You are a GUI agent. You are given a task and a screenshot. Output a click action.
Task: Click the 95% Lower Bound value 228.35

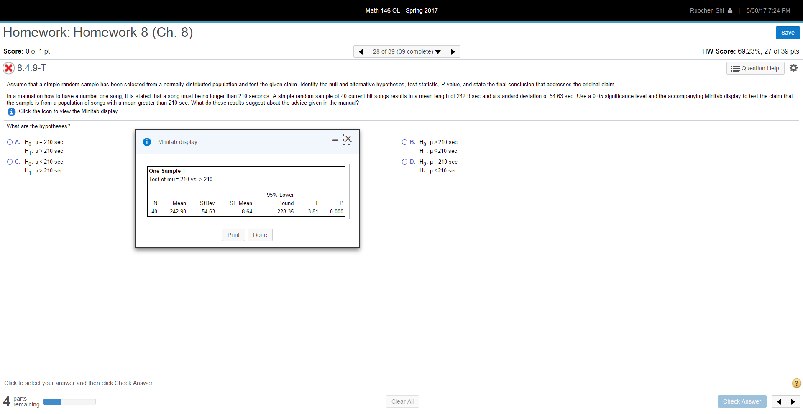pyautogui.click(x=285, y=212)
